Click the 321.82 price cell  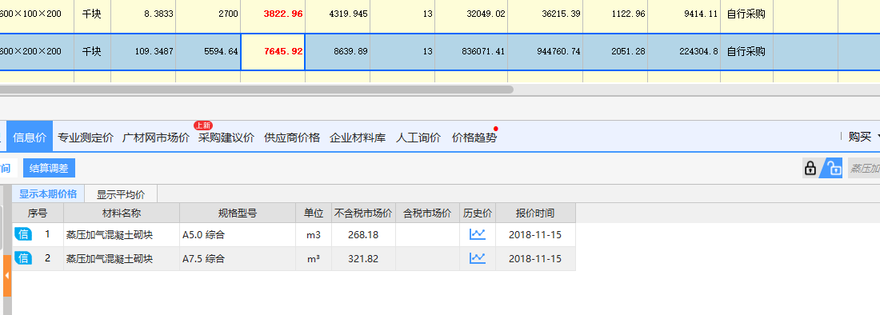363,258
